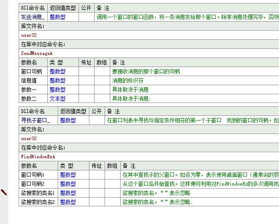Toggle 传址 for parameter 窗口句柄
Viewport: 279px width, 224px height.
pyautogui.click(x=86, y=71)
